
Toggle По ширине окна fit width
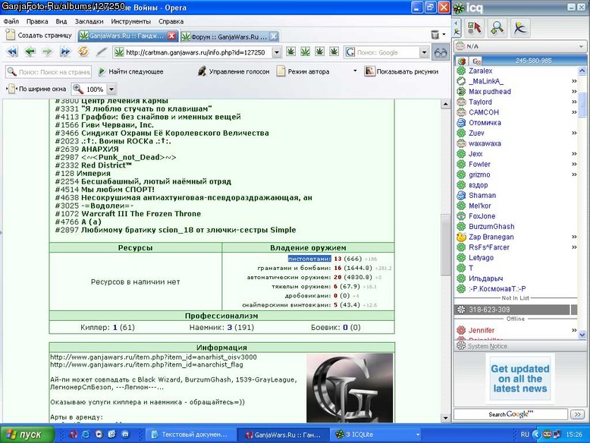(37, 89)
